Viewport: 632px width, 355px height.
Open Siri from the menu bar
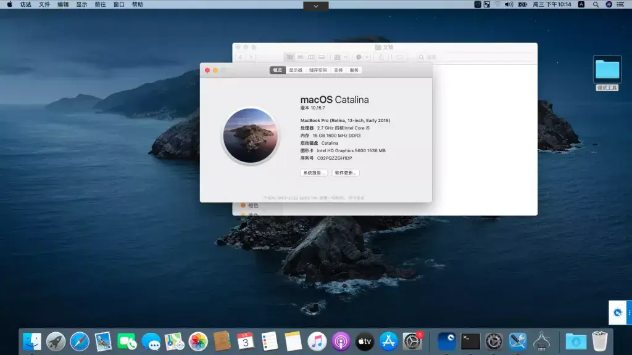point(609,4)
